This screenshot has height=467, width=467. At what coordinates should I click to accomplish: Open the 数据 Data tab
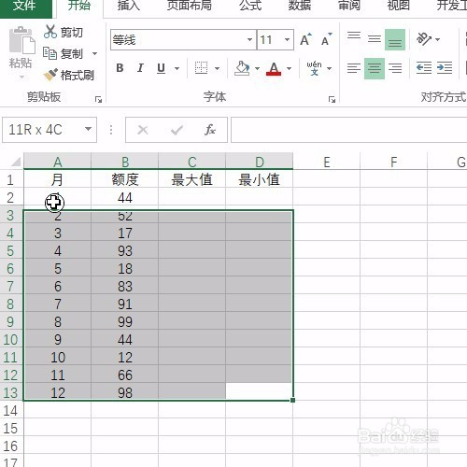[300, 6]
